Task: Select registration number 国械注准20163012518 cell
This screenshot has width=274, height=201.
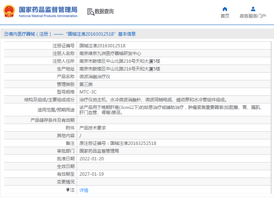Action: (x=102, y=46)
